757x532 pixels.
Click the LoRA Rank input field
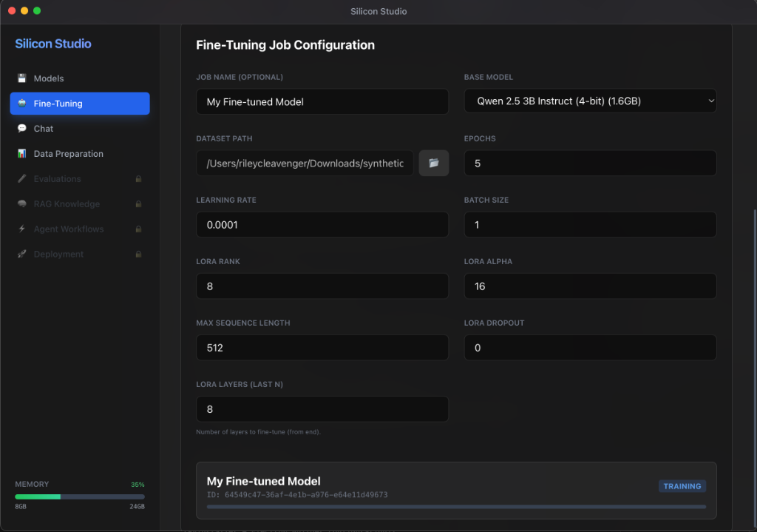pos(322,286)
